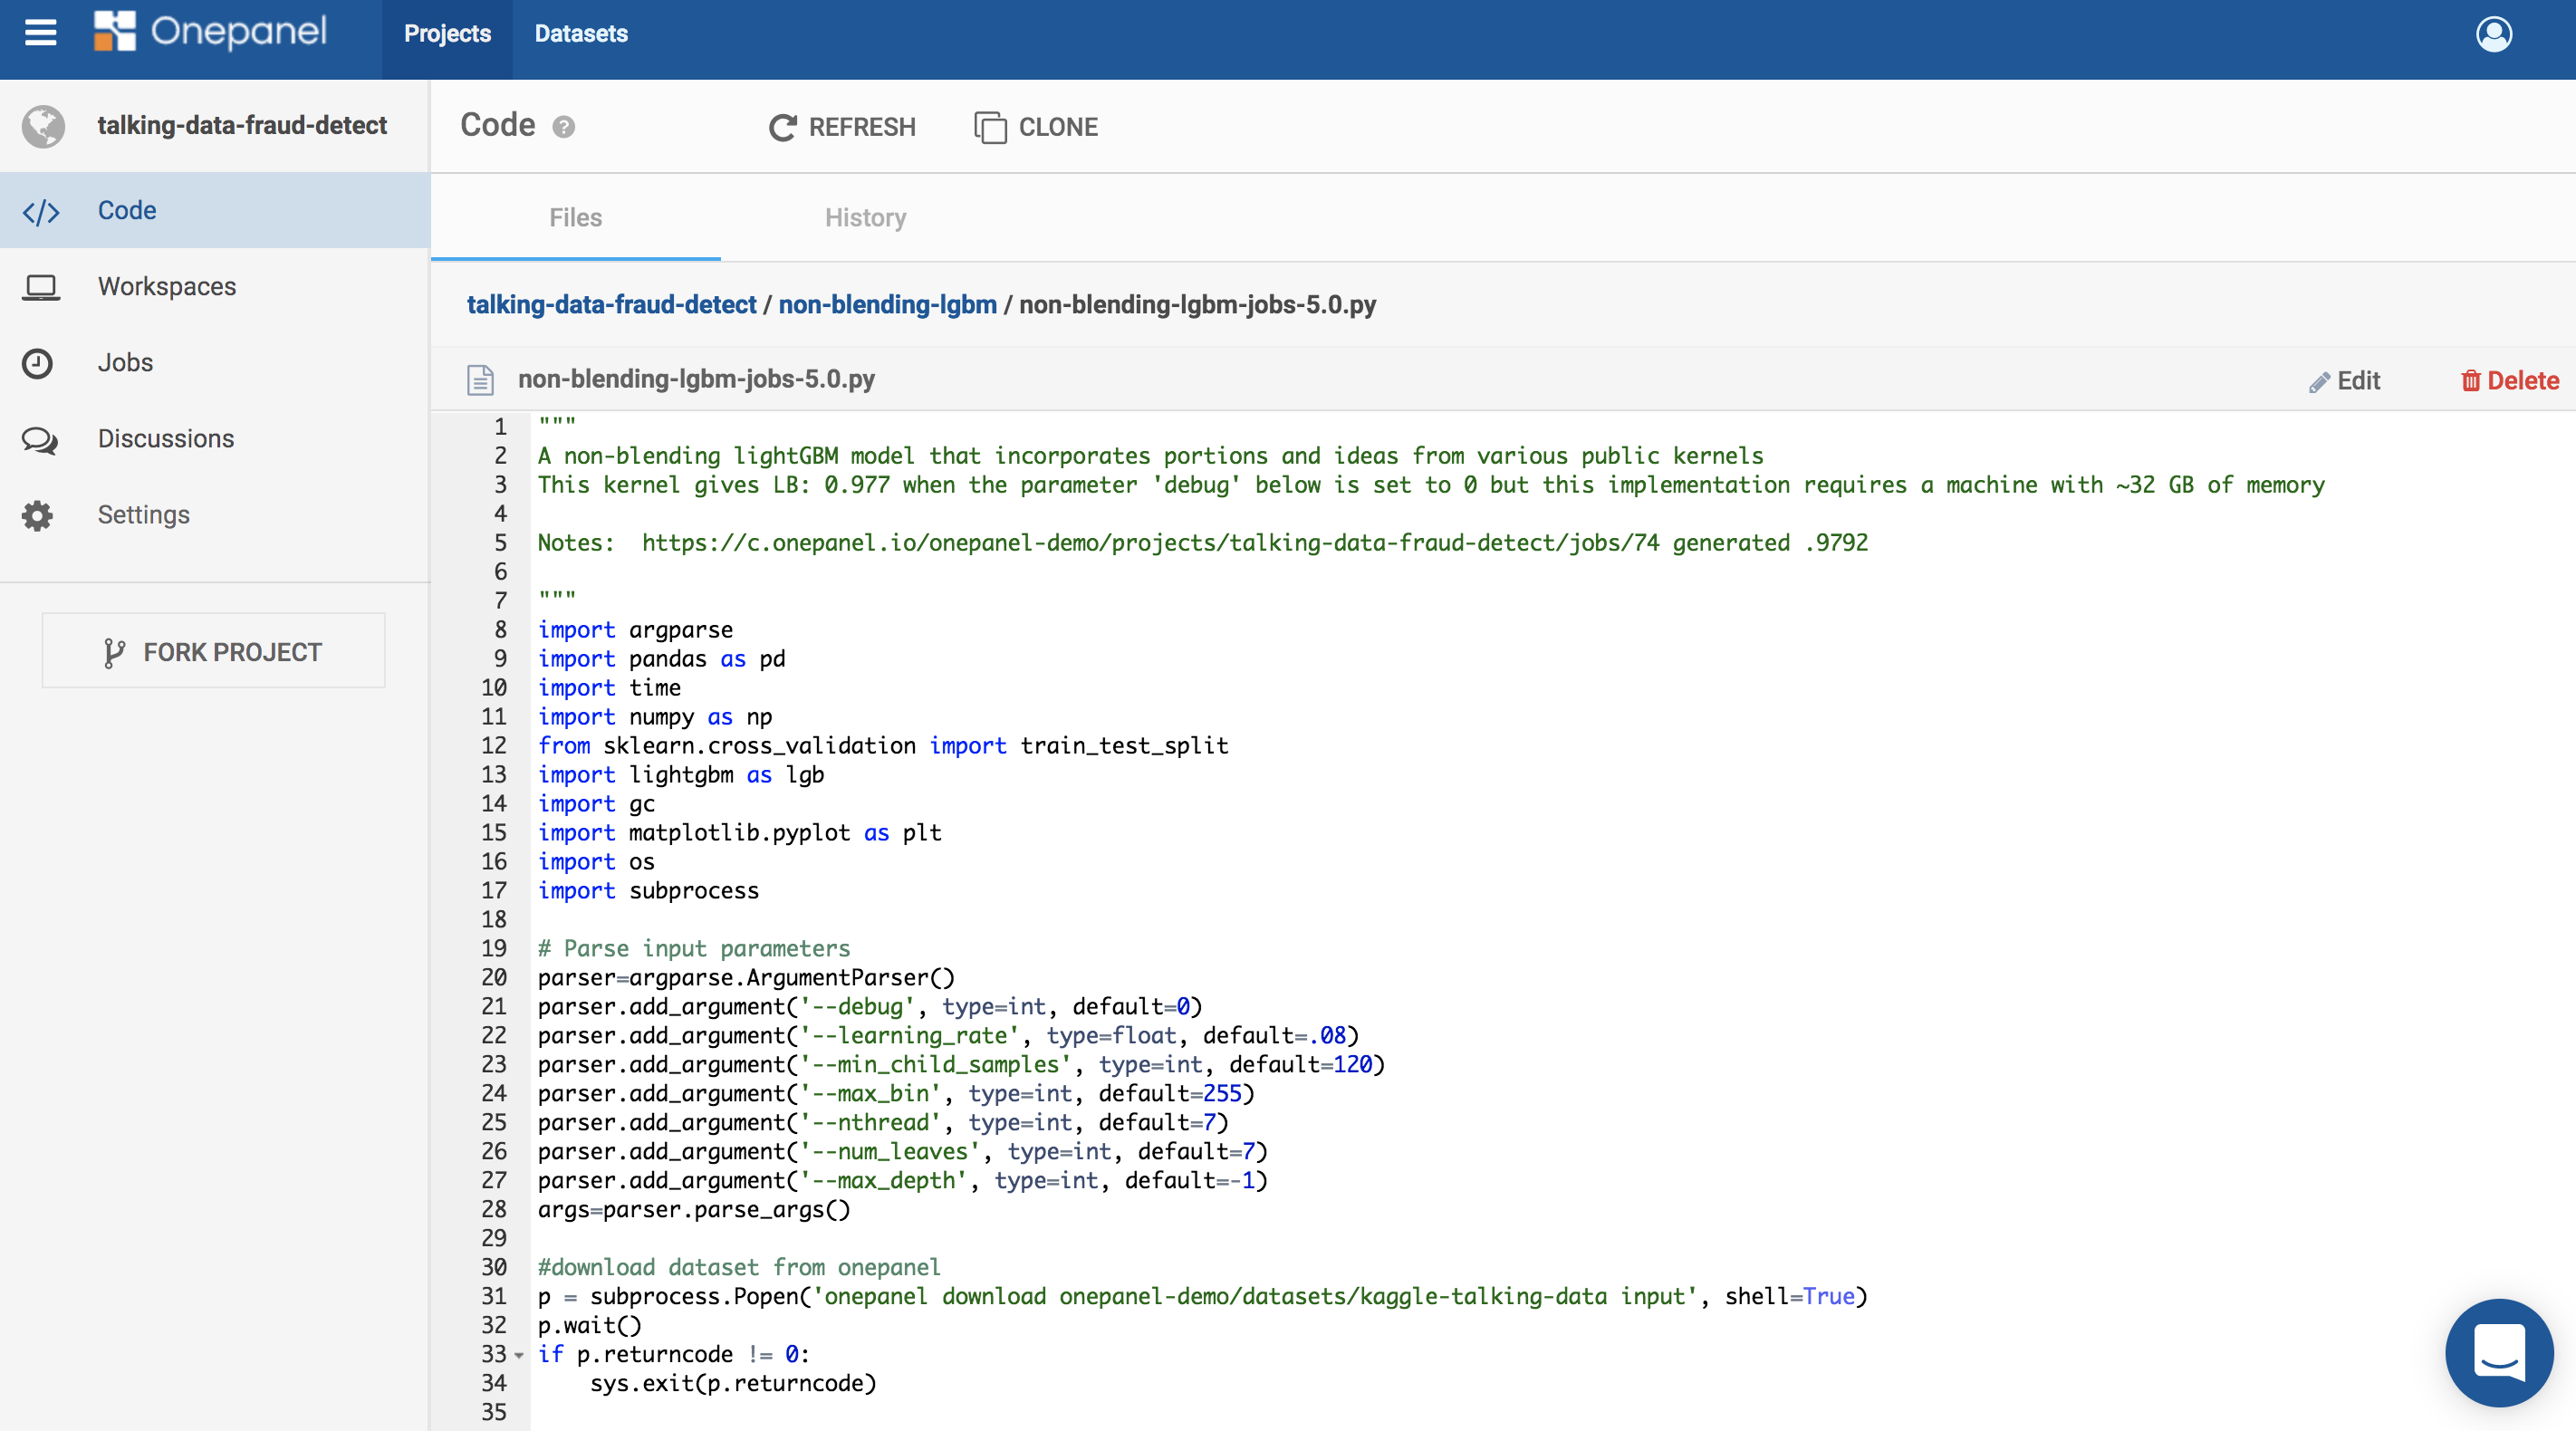The width and height of the screenshot is (2576, 1431).
Task: Go to Projects in top navigation
Action: pyautogui.click(x=447, y=34)
